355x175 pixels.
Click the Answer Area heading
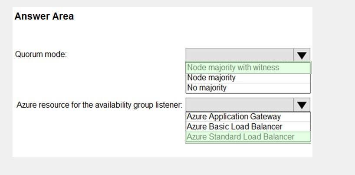click(x=44, y=17)
